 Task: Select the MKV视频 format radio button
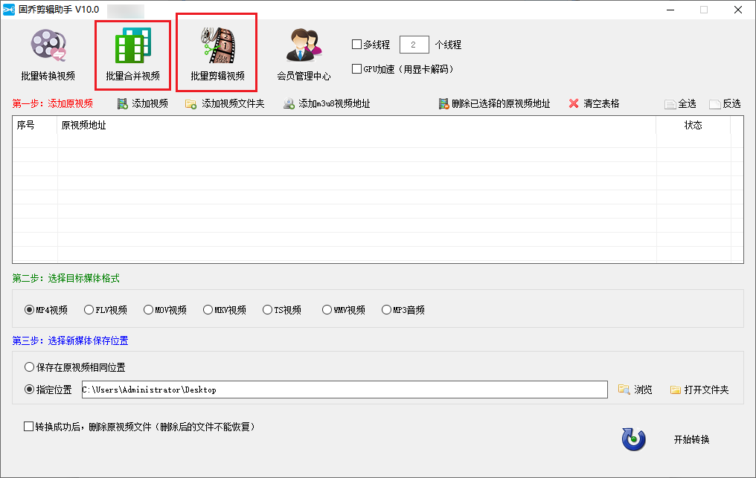click(x=208, y=310)
